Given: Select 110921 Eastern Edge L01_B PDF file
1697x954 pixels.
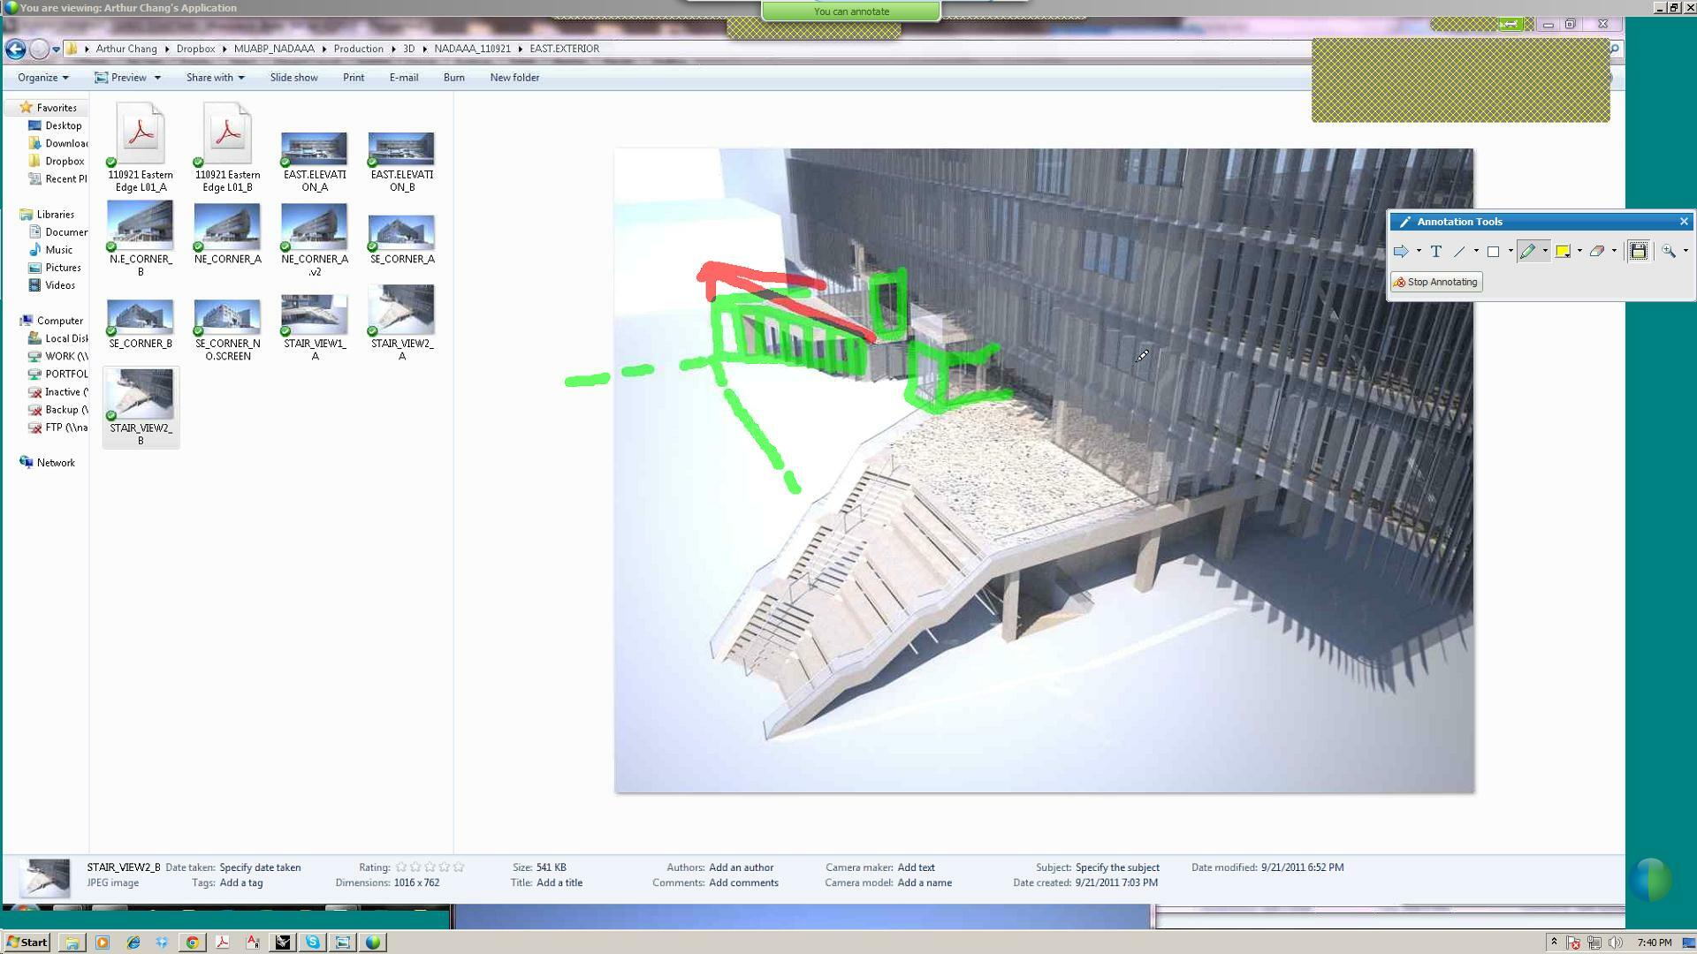Looking at the screenshot, I should pyautogui.click(x=227, y=148).
